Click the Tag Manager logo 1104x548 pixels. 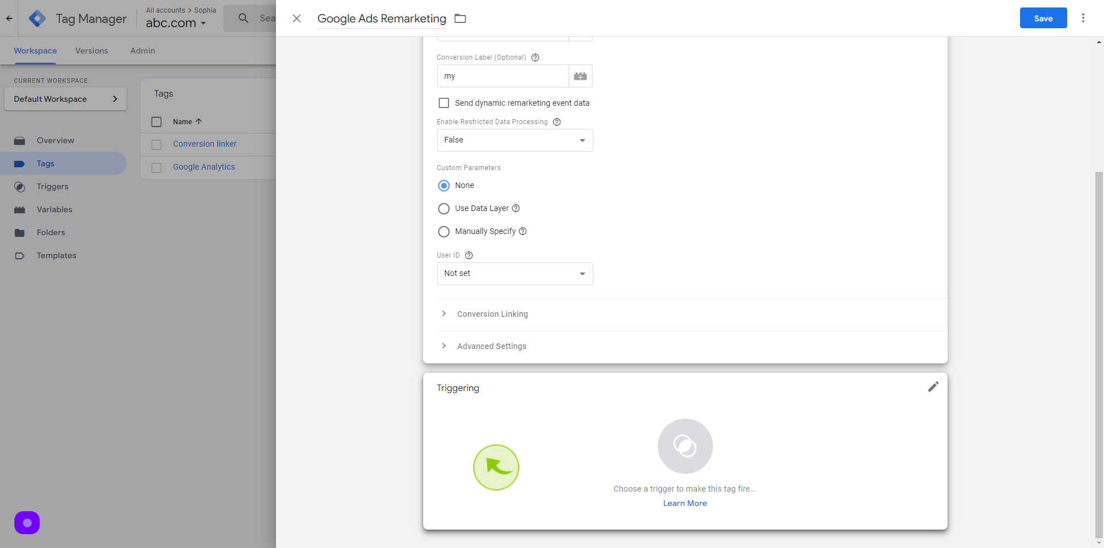click(37, 18)
